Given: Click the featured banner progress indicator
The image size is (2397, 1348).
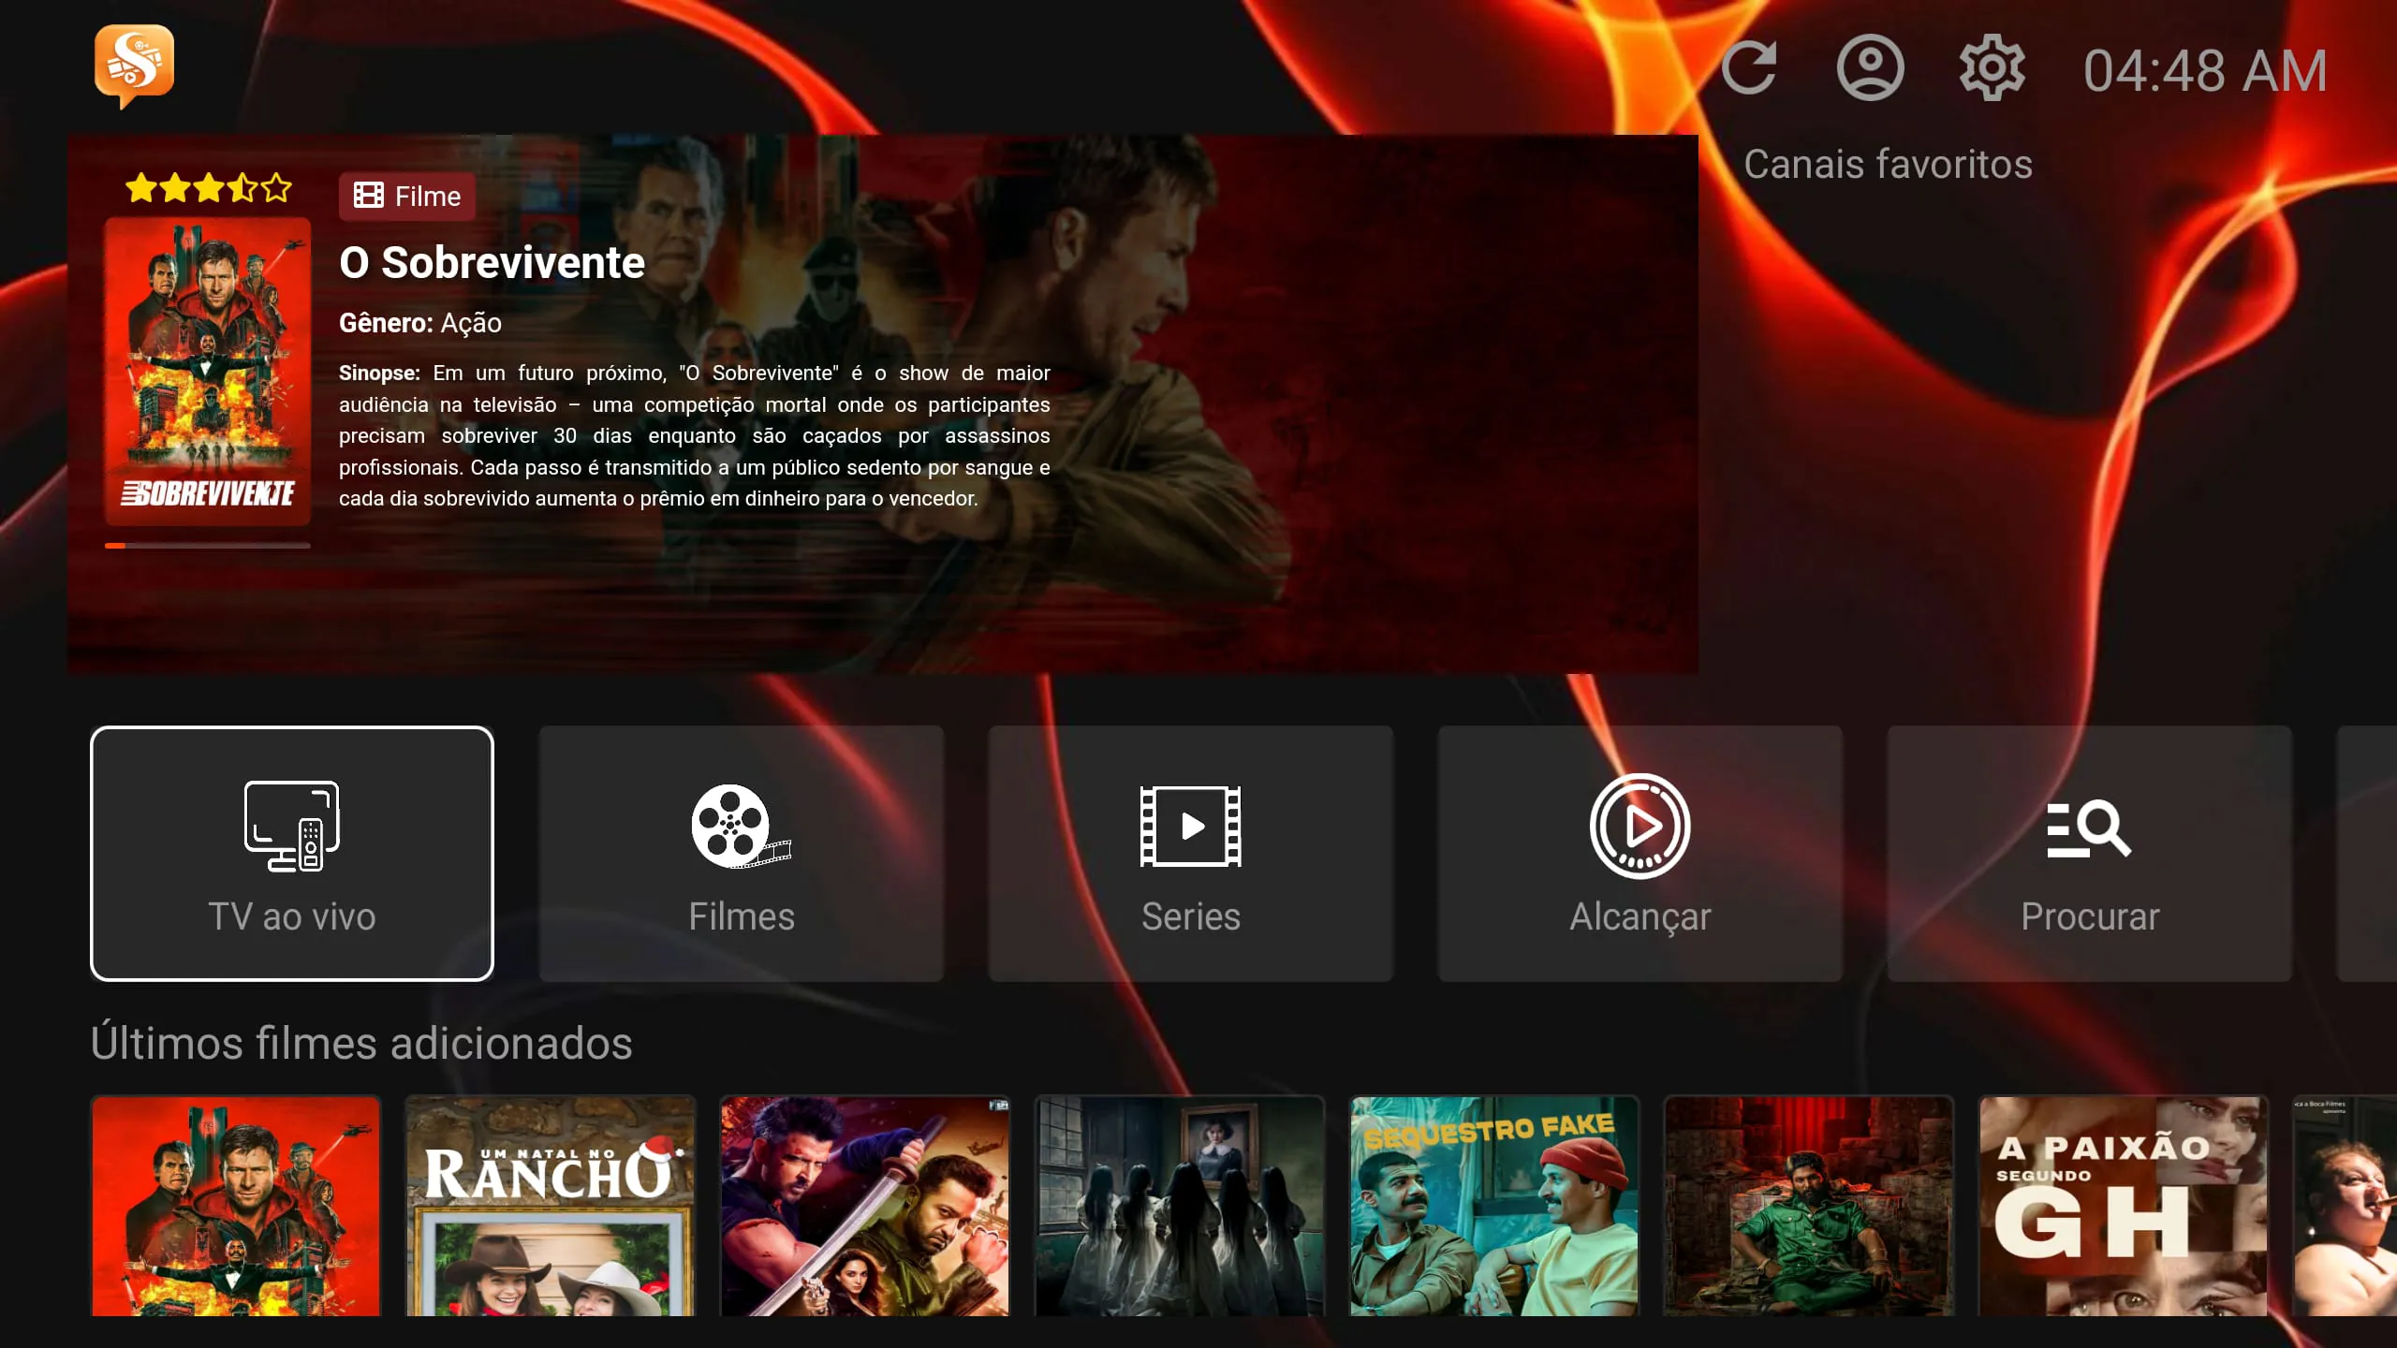Looking at the screenshot, I should [x=207, y=545].
